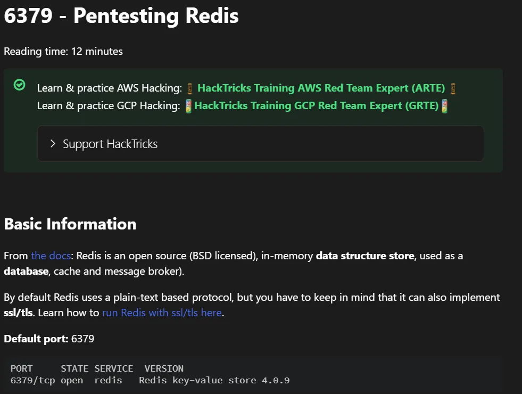Open HackTricks Training GCP Red Team Expert link

click(316, 106)
